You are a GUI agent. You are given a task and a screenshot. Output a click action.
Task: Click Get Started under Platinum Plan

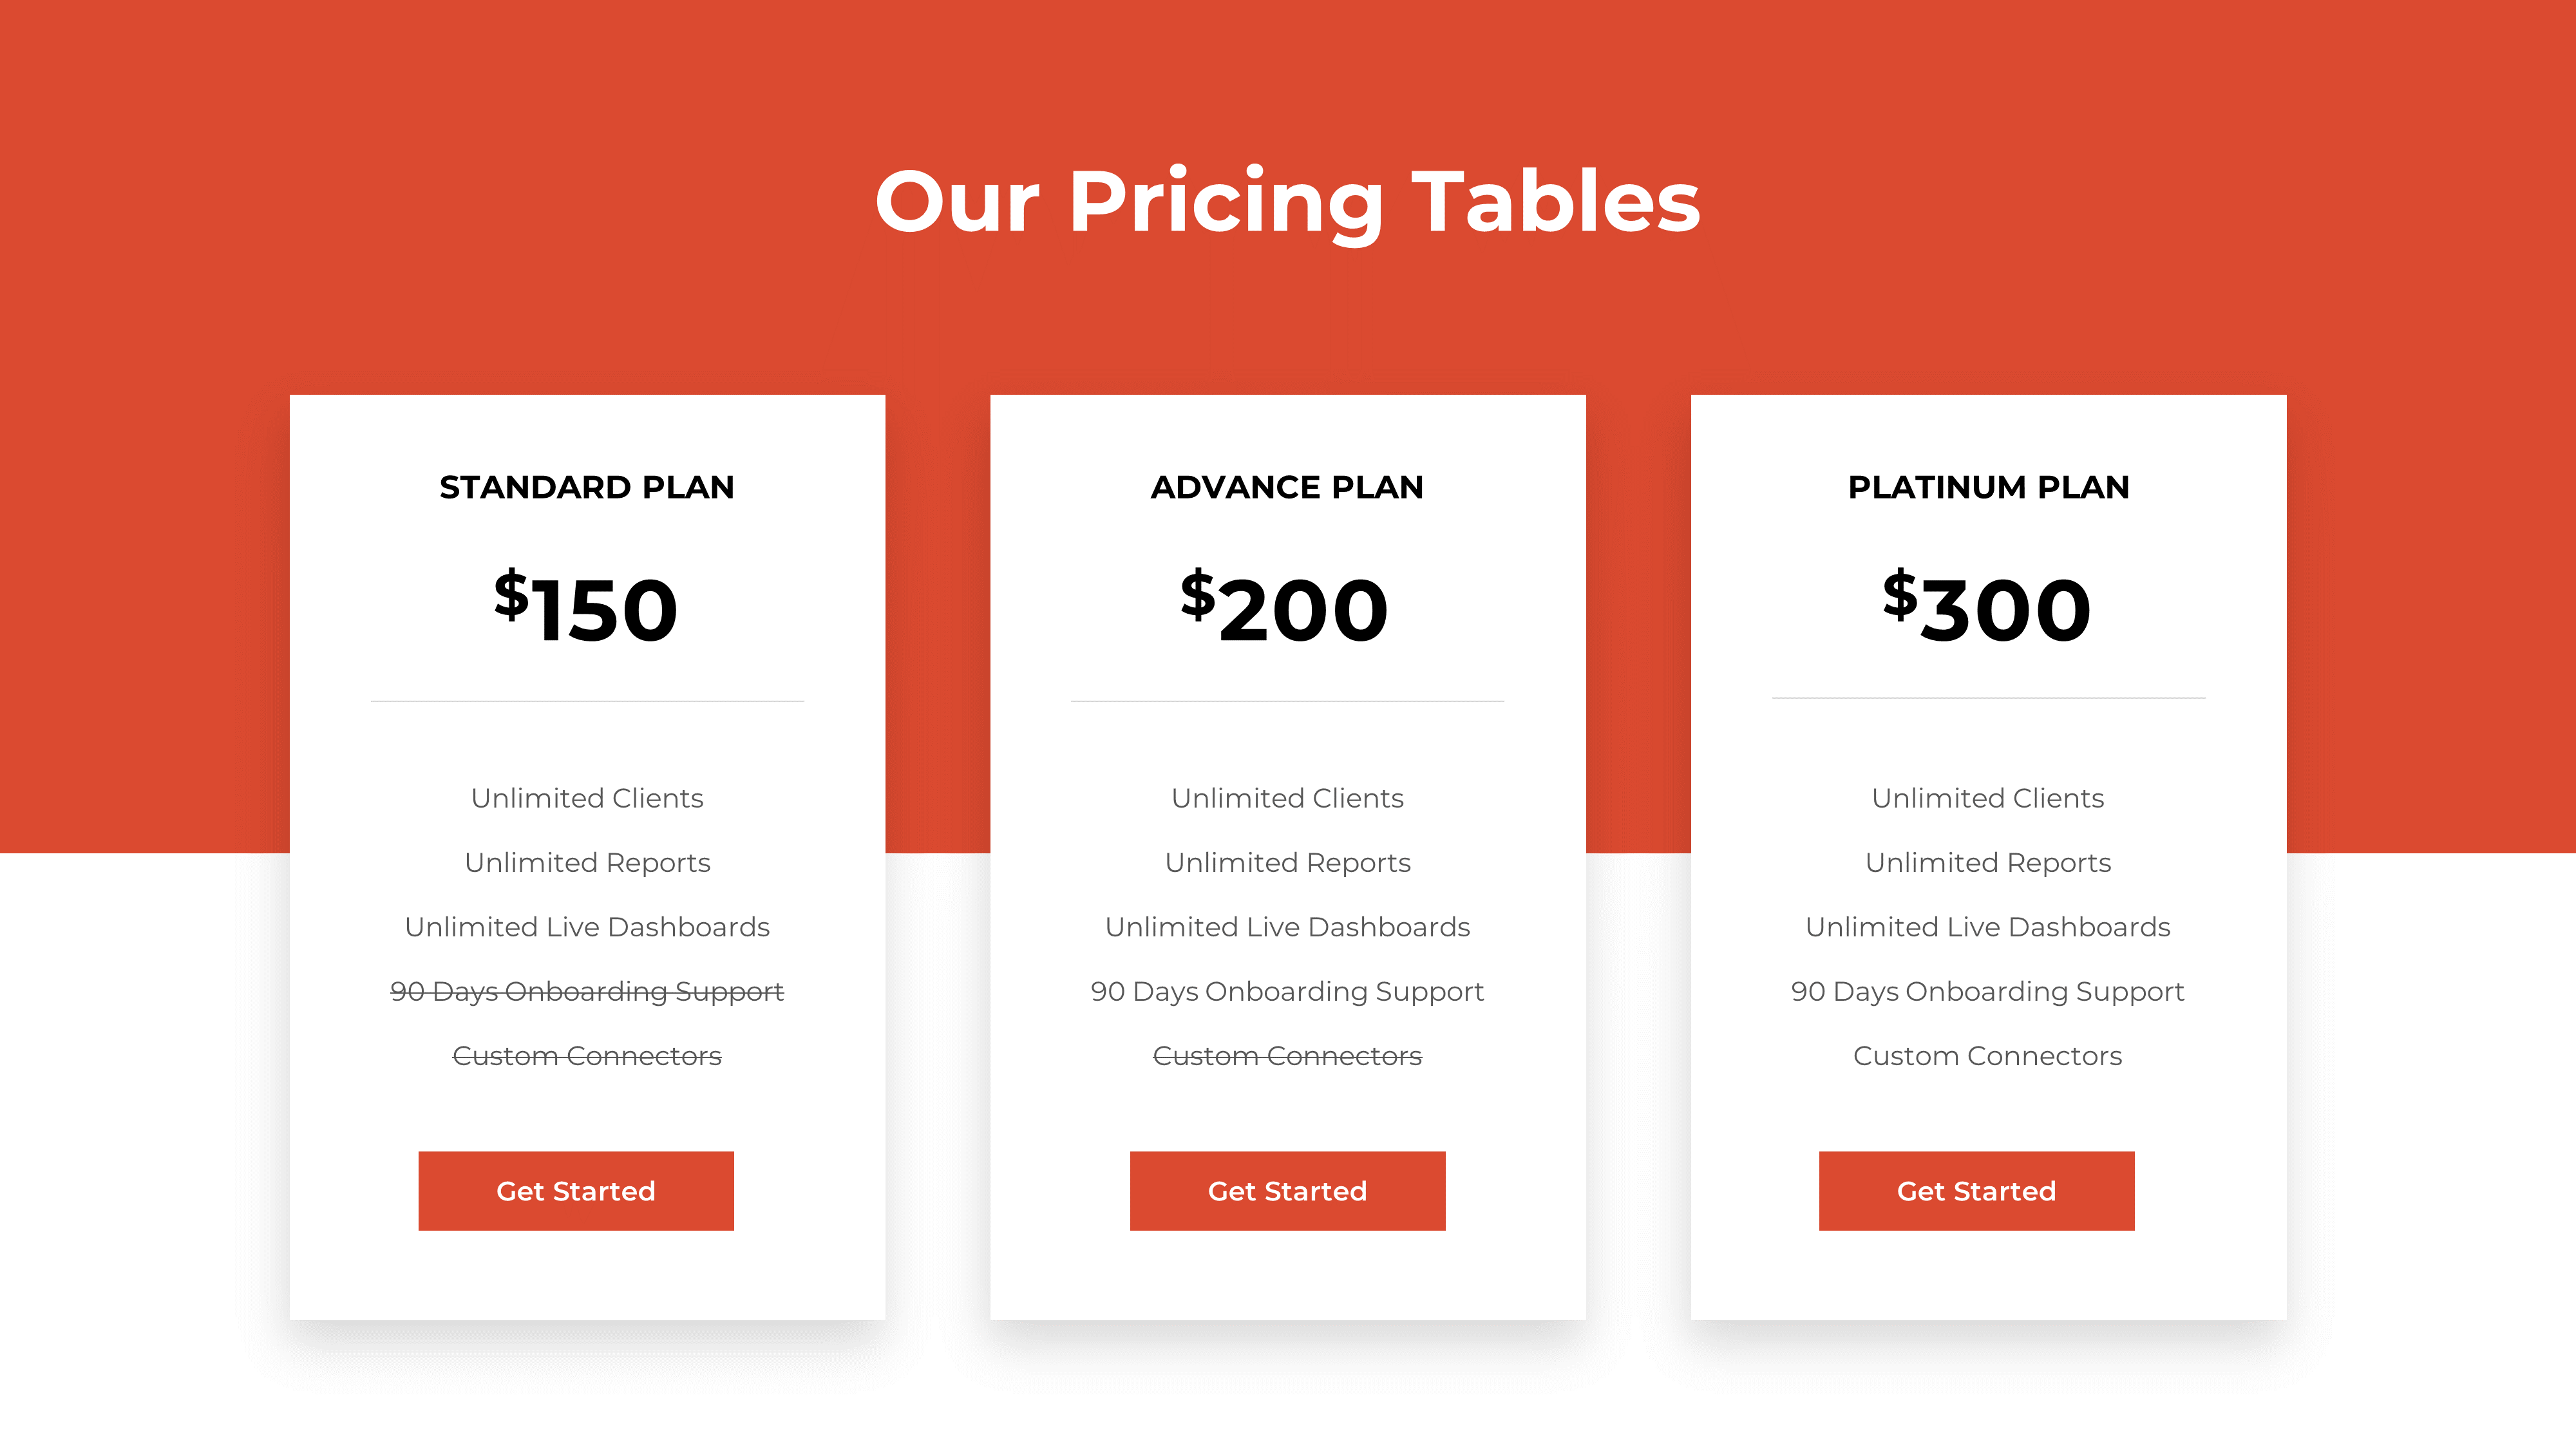click(x=1976, y=1190)
